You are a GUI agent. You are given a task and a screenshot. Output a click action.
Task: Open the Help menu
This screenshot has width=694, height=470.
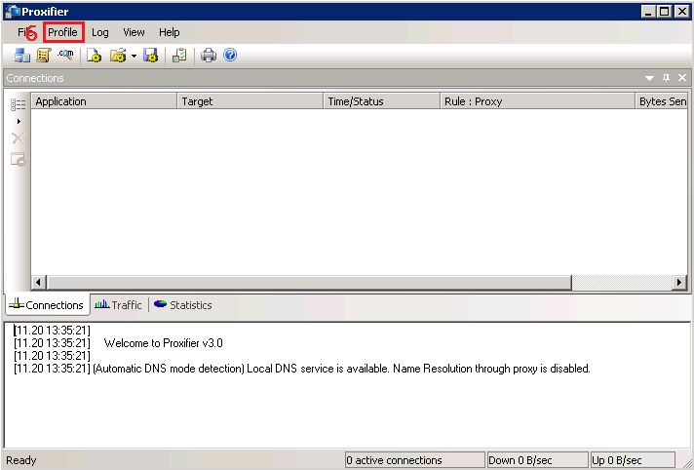tap(169, 32)
